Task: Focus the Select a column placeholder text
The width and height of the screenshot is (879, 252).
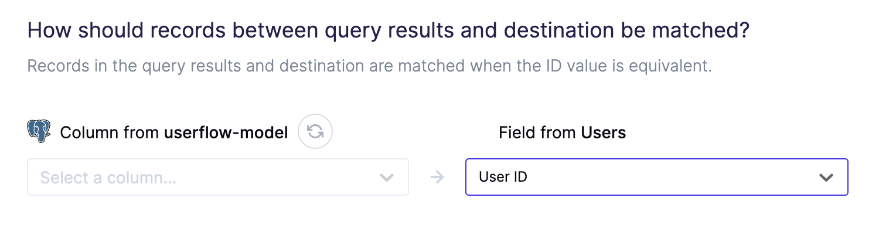Action: (x=108, y=177)
